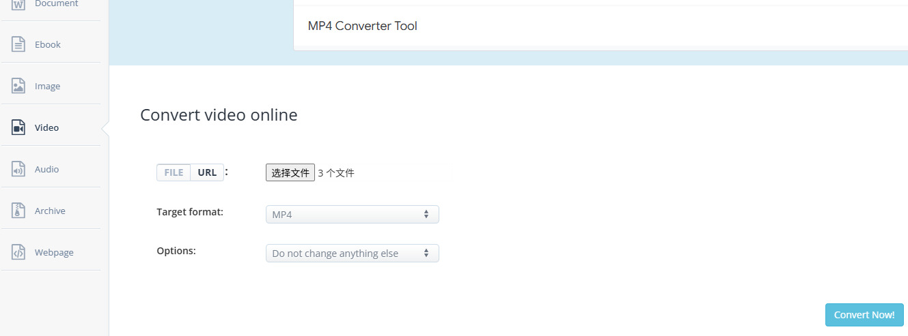This screenshot has width=908, height=336.
Task: Go to the Archive category label
Action: coord(51,211)
